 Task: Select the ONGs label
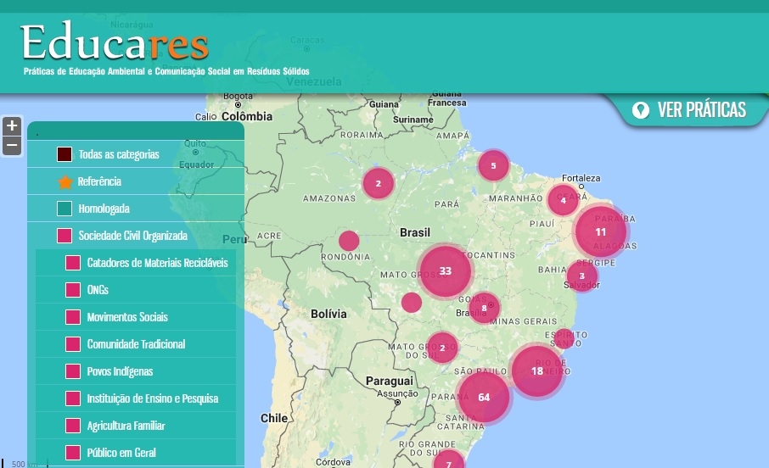(98, 290)
